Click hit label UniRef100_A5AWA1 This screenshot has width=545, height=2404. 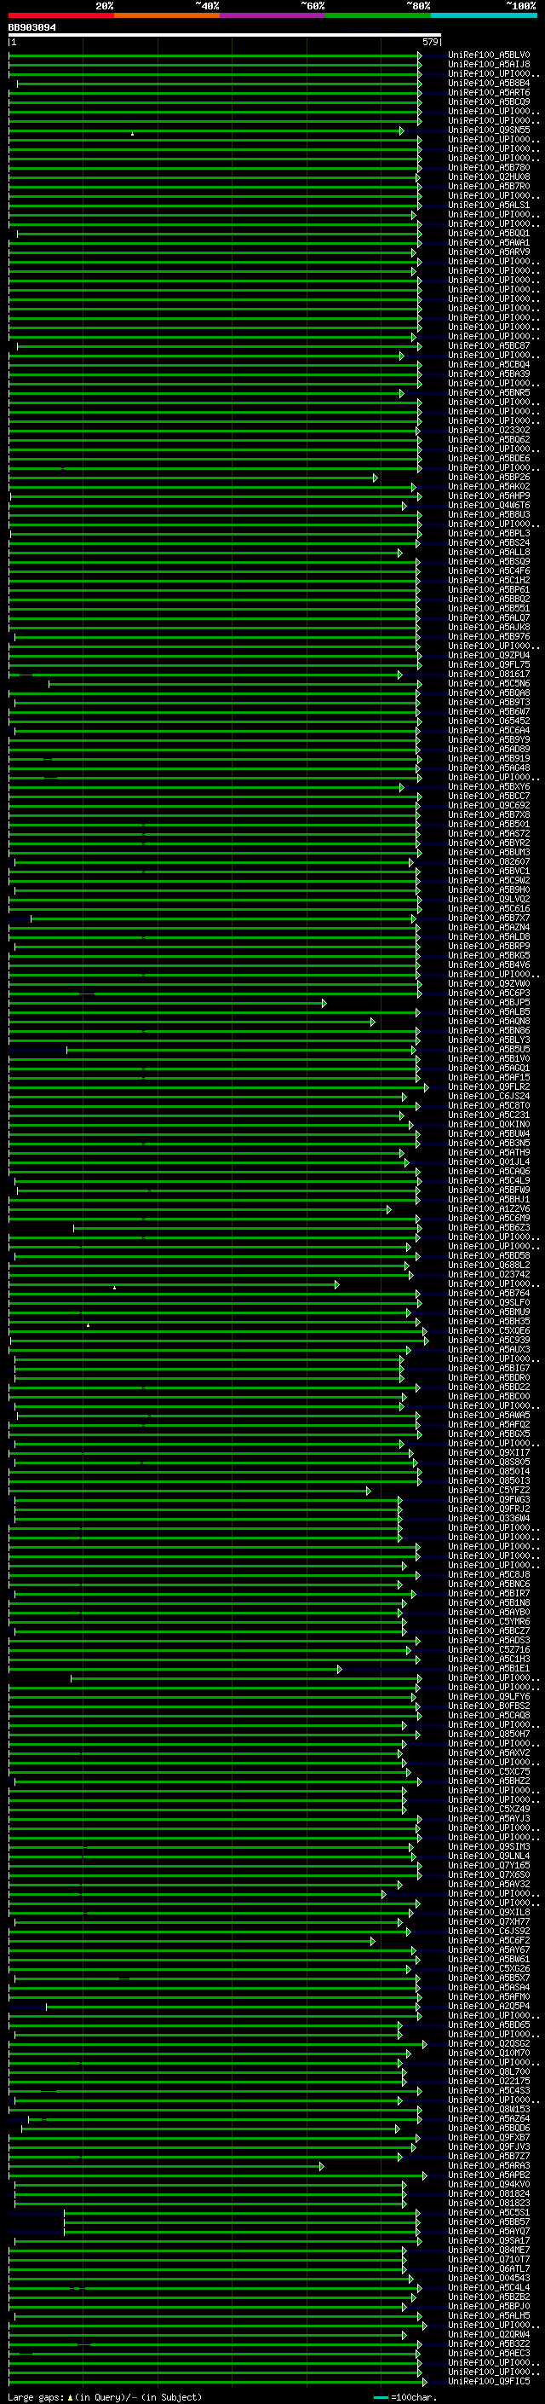489,243
